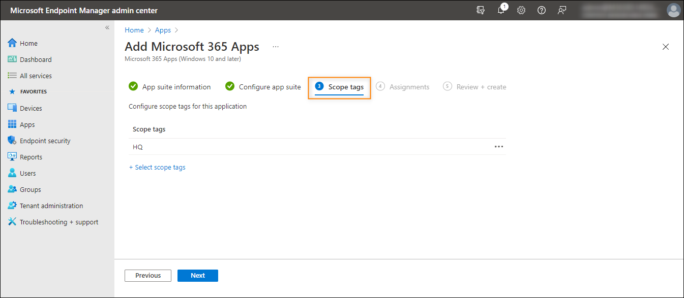This screenshot has width=684, height=298.
Task: Open Troubleshooting + support sidebar item
Action: pos(53,222)
